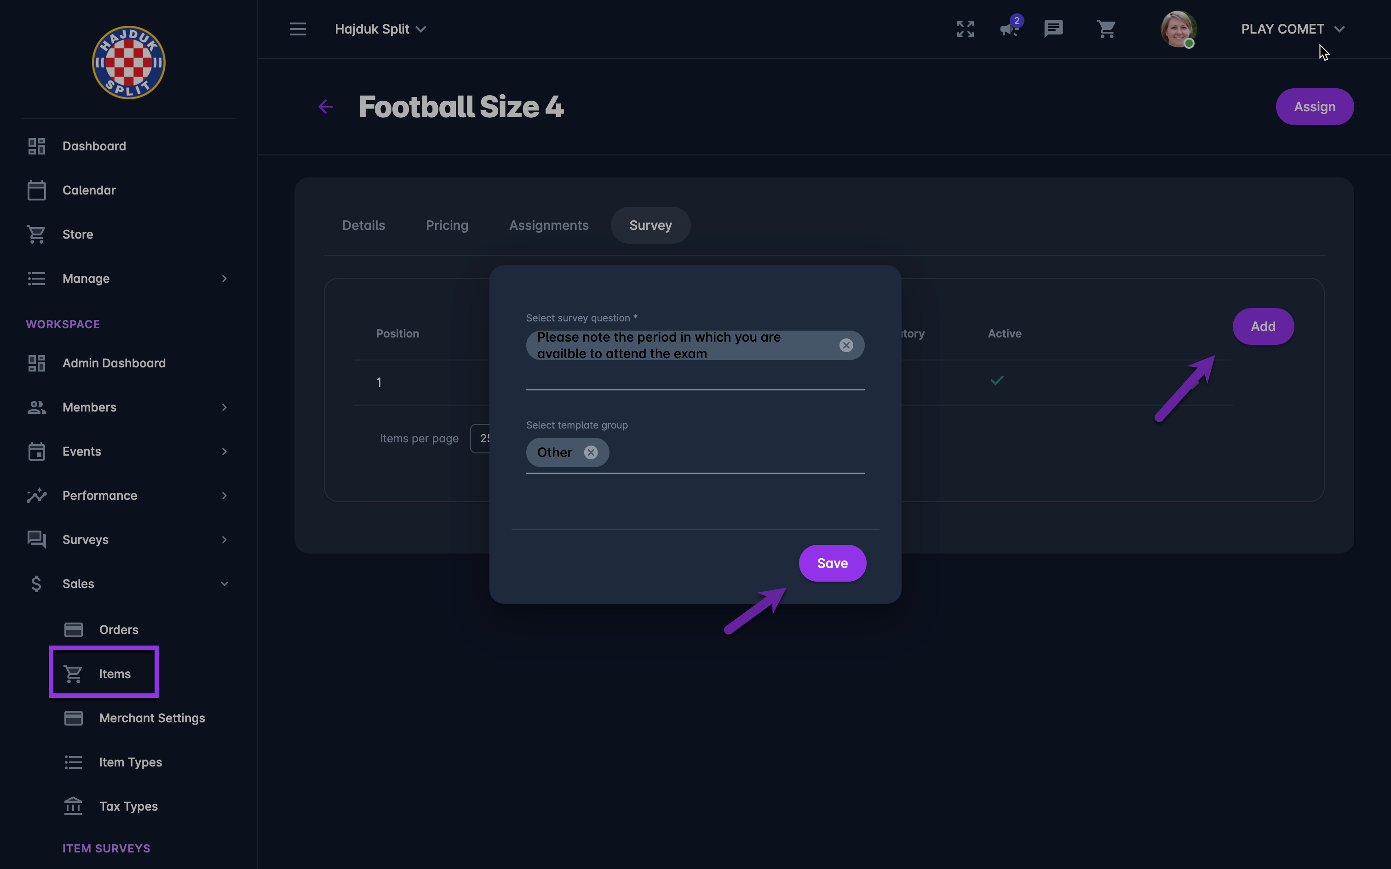This screenshot has height=869, width=1391.
Task: Remove the selected survey question chip
Action: tap(845, 345)
